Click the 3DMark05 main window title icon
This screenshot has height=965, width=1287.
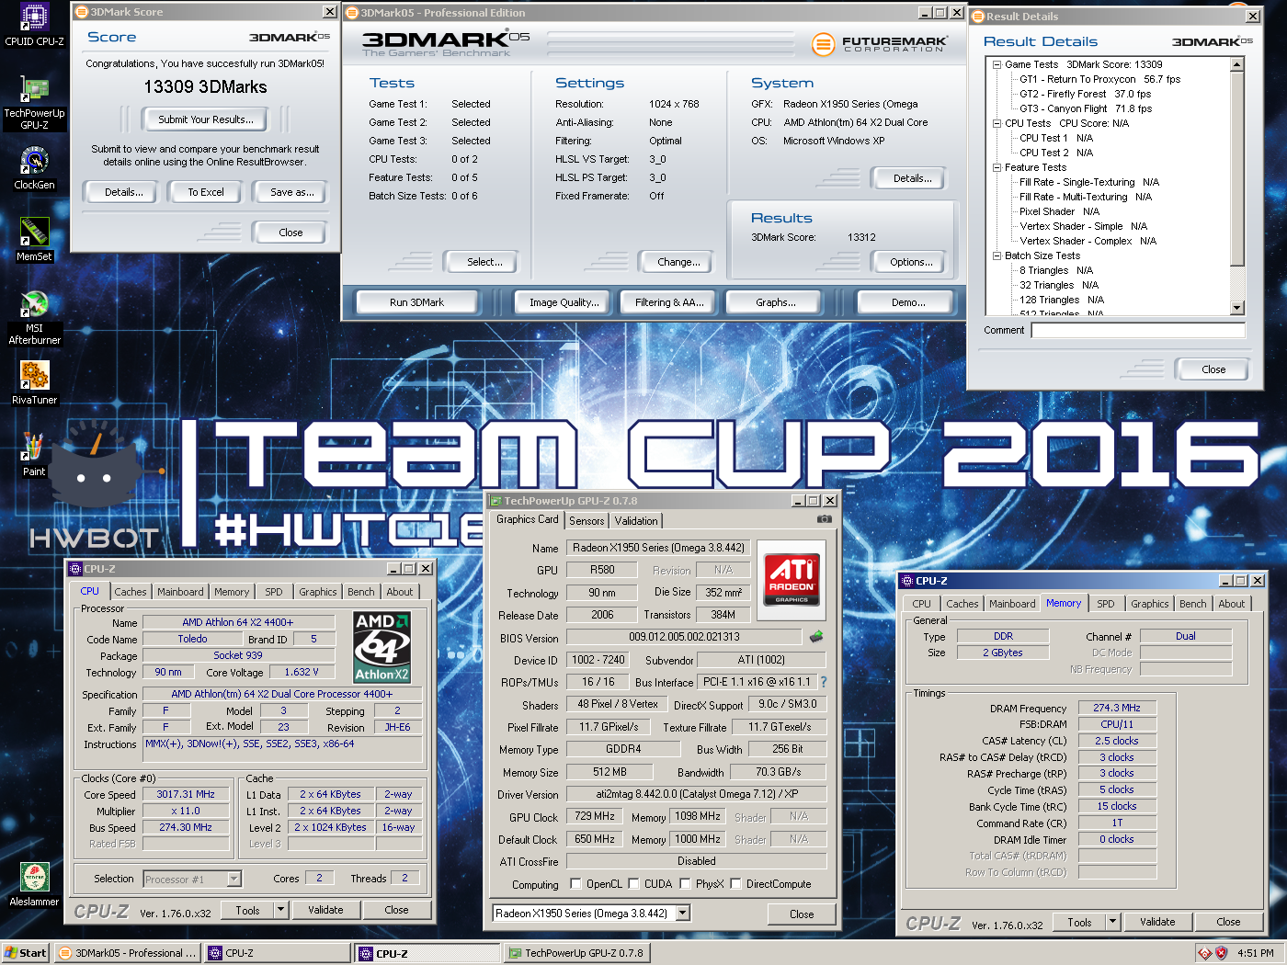click(352, 13)
